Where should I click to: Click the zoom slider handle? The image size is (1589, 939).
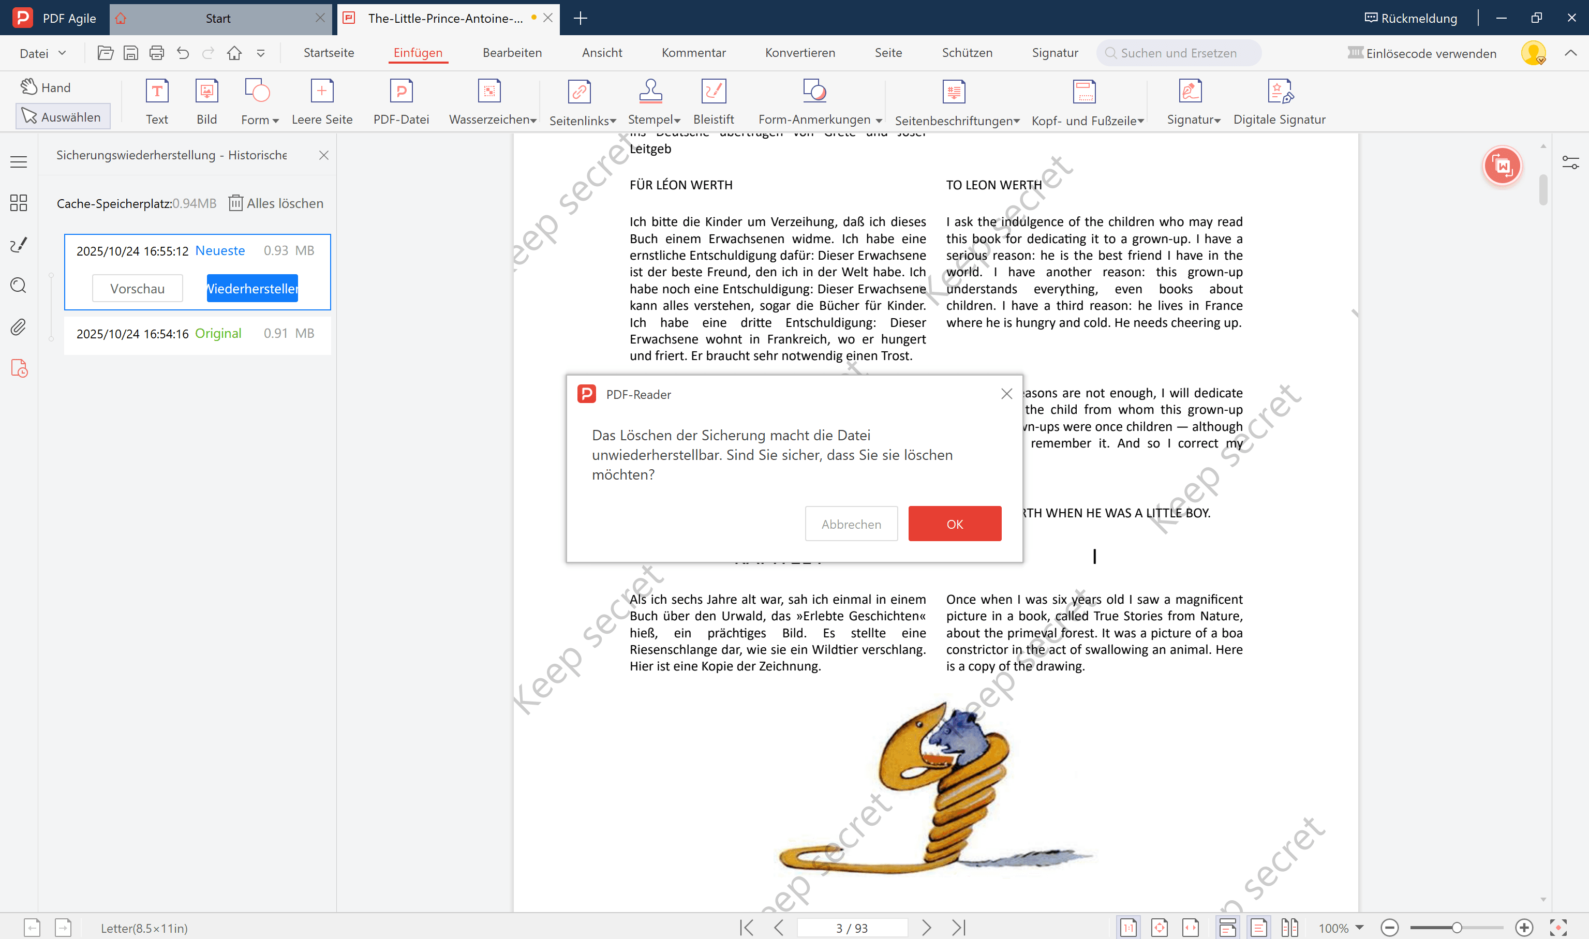point(1456,928)
